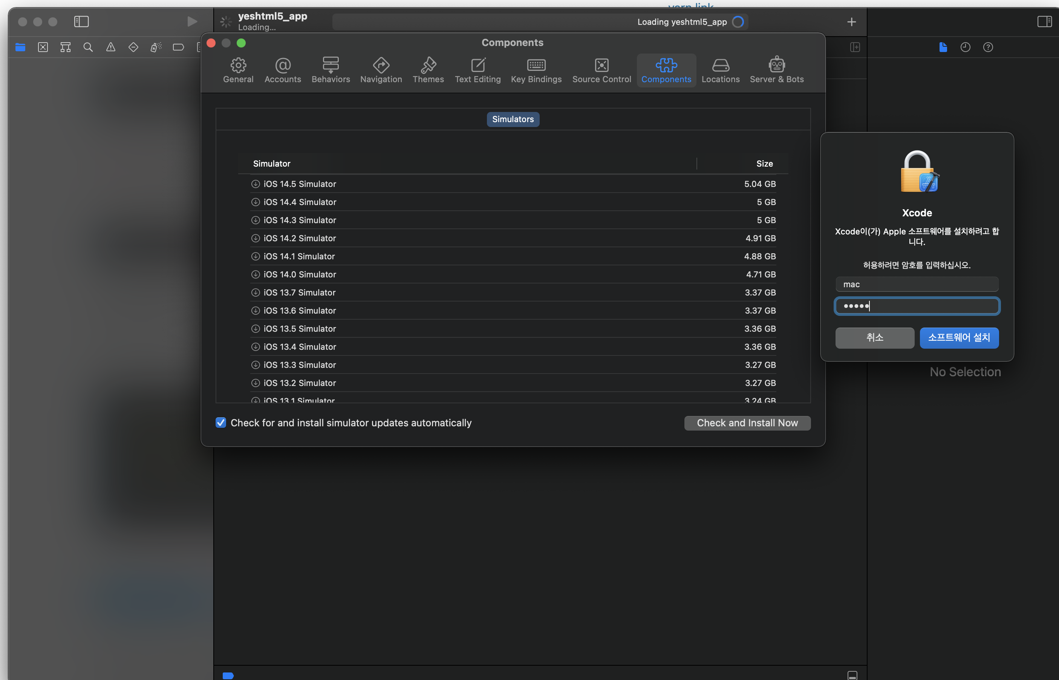Viewport: 1059px width, 680px height.
Task: Click the username field containing mac
Action: coord(917,284)
